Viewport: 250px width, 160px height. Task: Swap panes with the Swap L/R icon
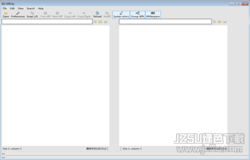point(32,13)
